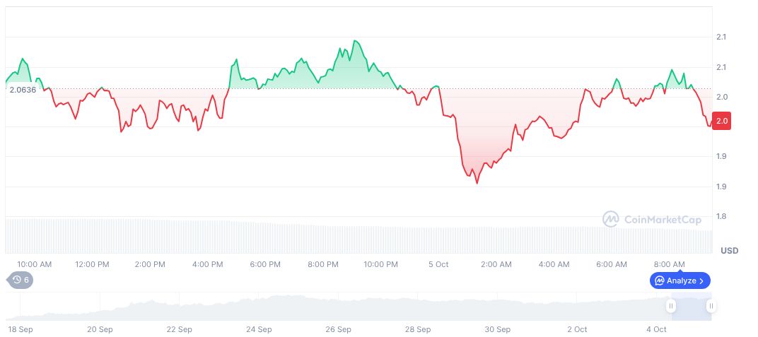Open the history events badge showing 6
Screen dimensions: 758x337
click(21, 280)
